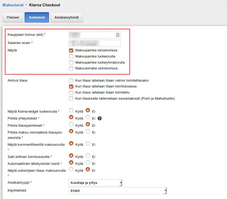Focus the Salainen avain input field
This screenshot has height=199, width=227.
point(95,43)
